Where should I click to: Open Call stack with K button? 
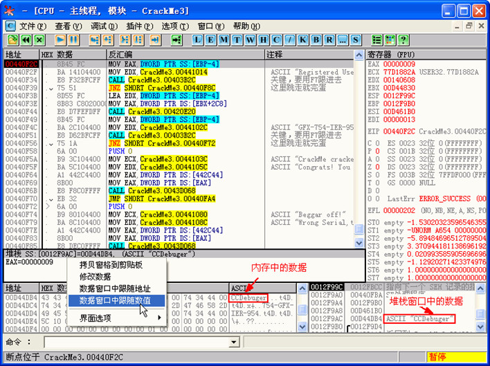pos(303,39)
